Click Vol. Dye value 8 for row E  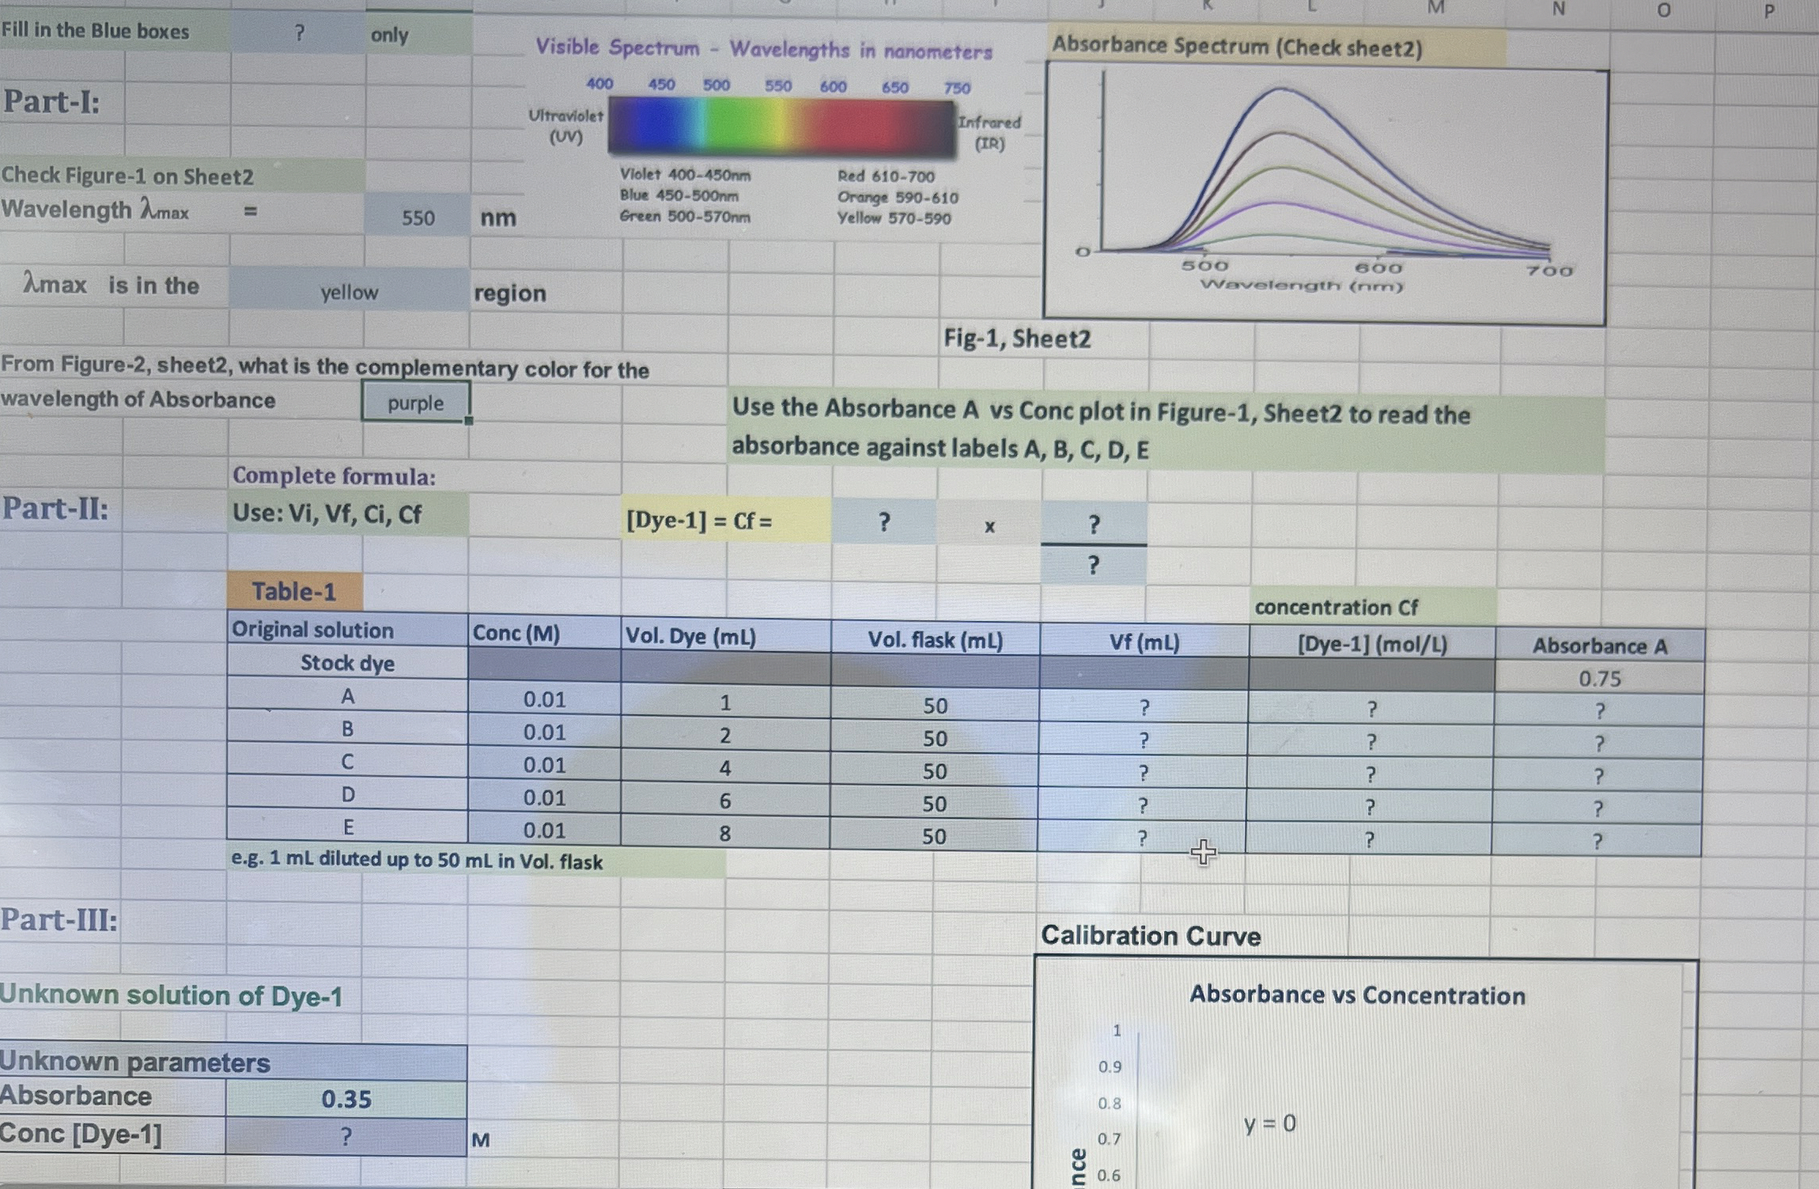[724, 831]
